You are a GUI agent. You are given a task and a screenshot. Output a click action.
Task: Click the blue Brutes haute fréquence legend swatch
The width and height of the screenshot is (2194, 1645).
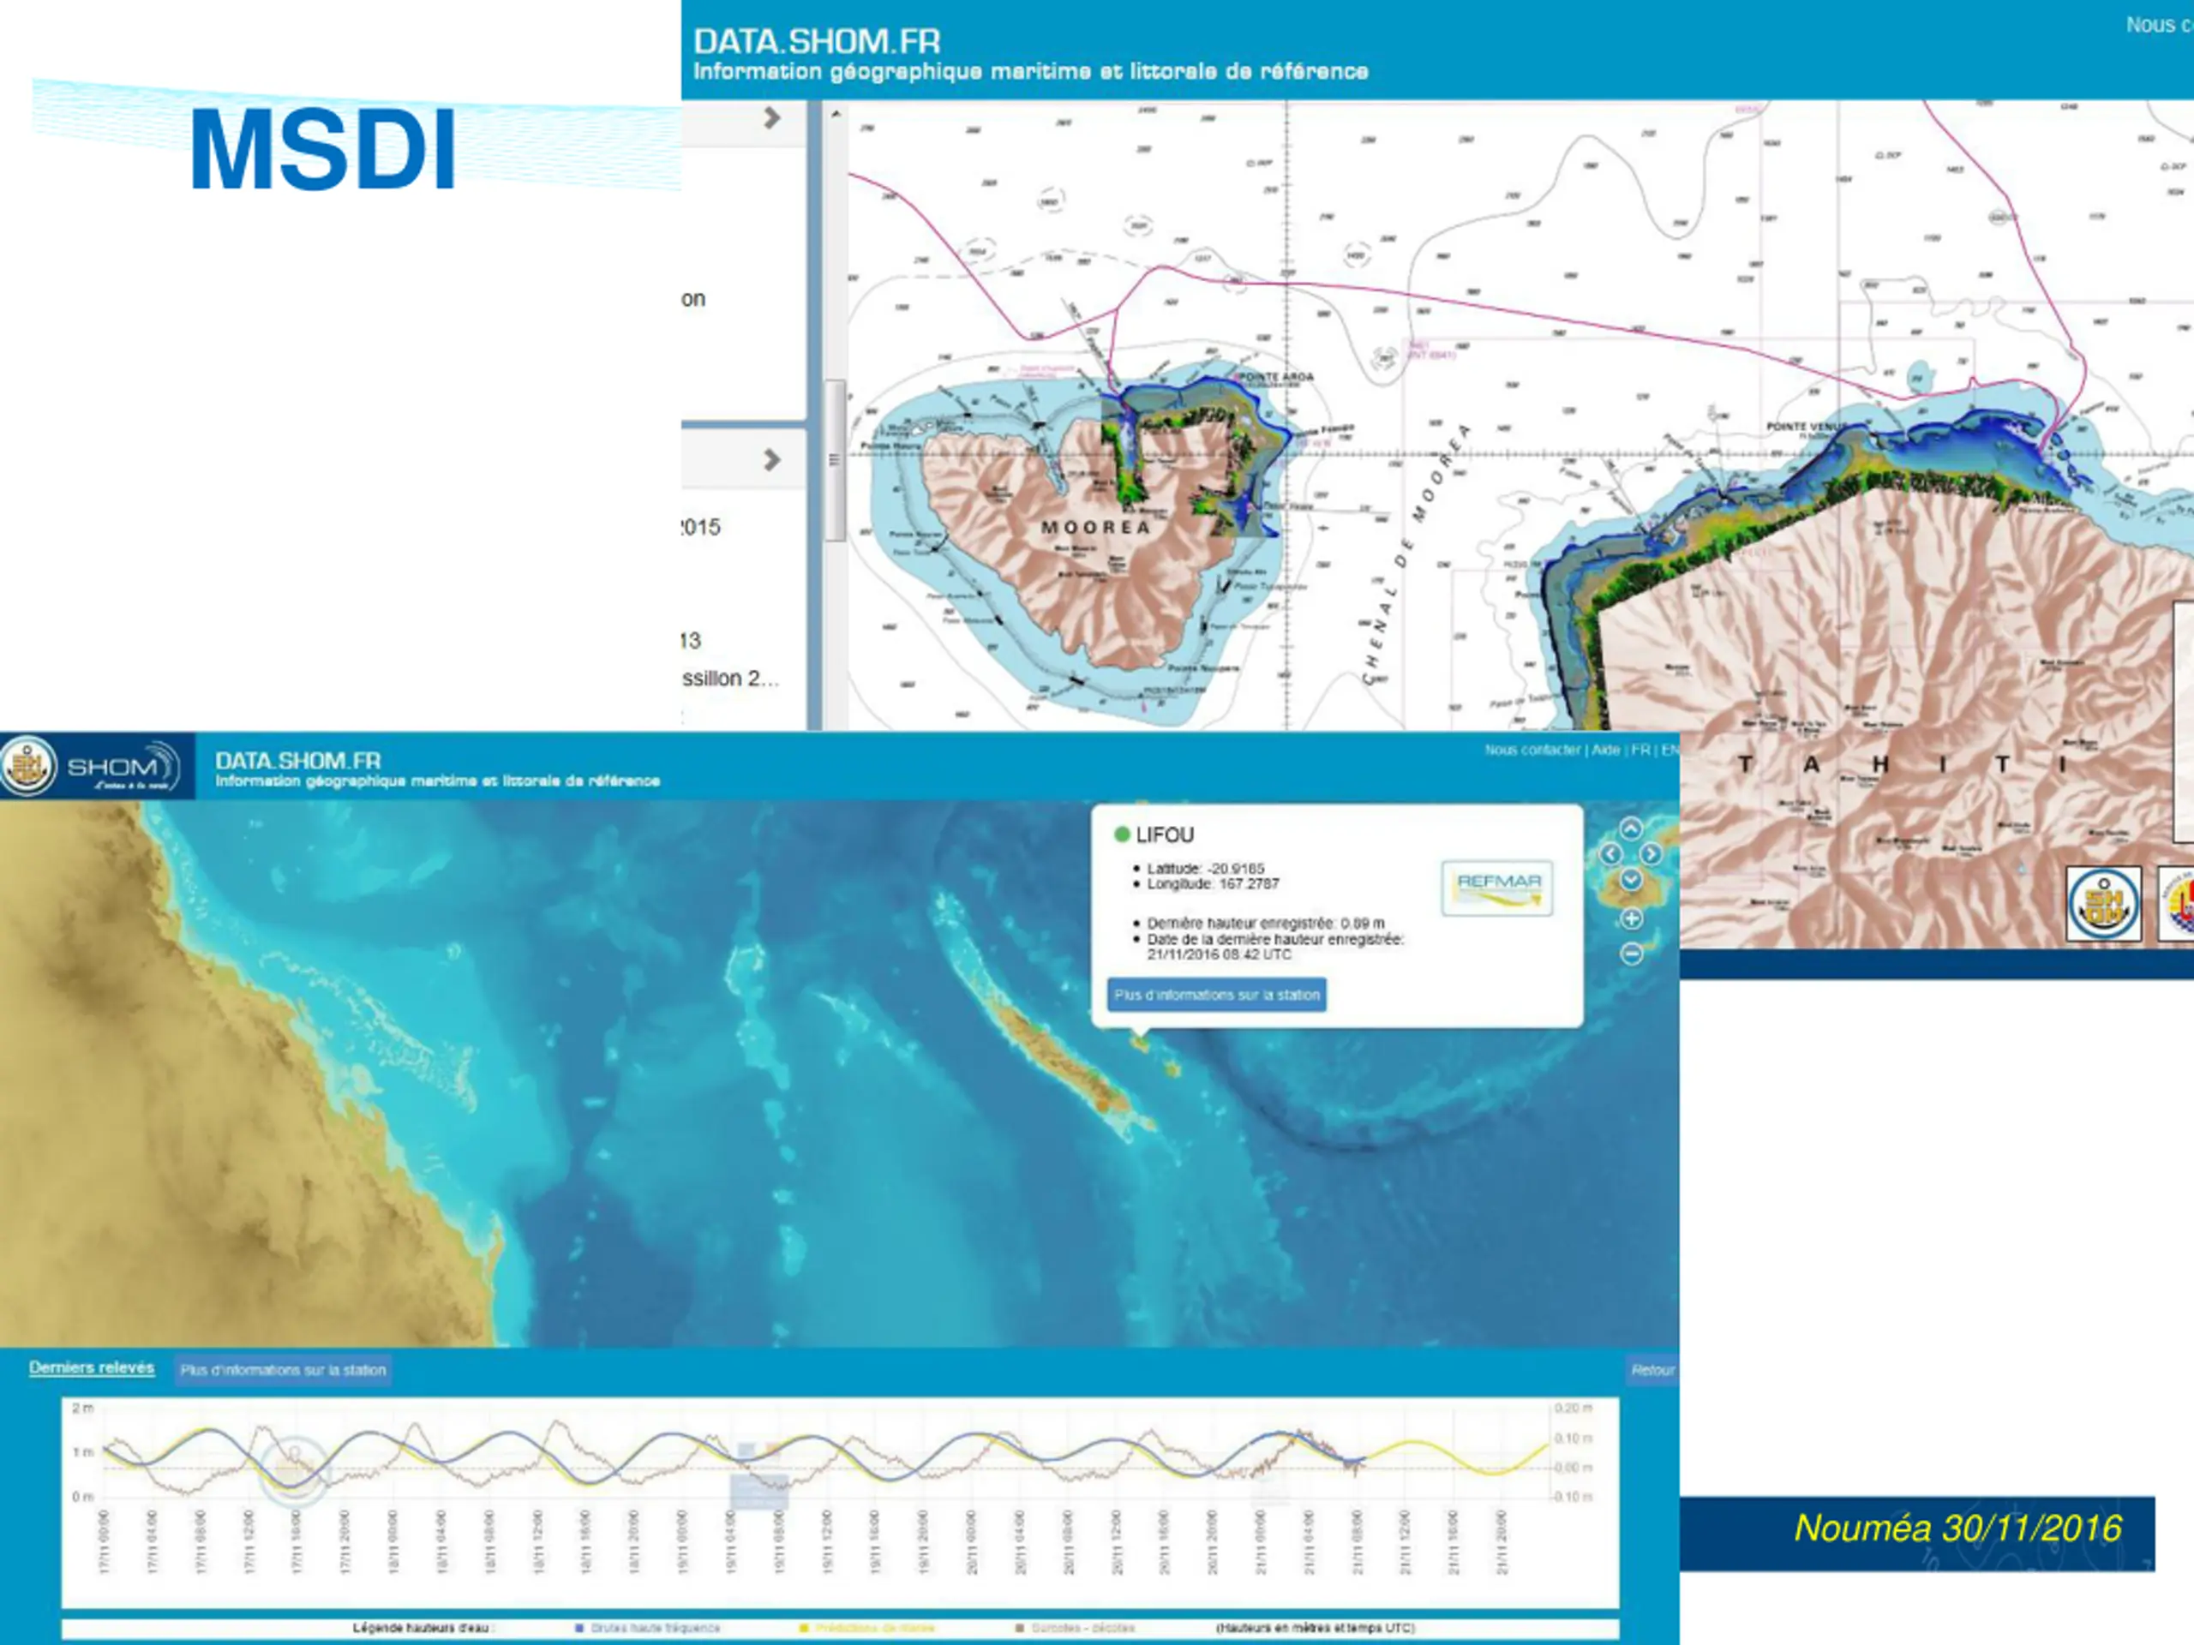(579, 1628)
